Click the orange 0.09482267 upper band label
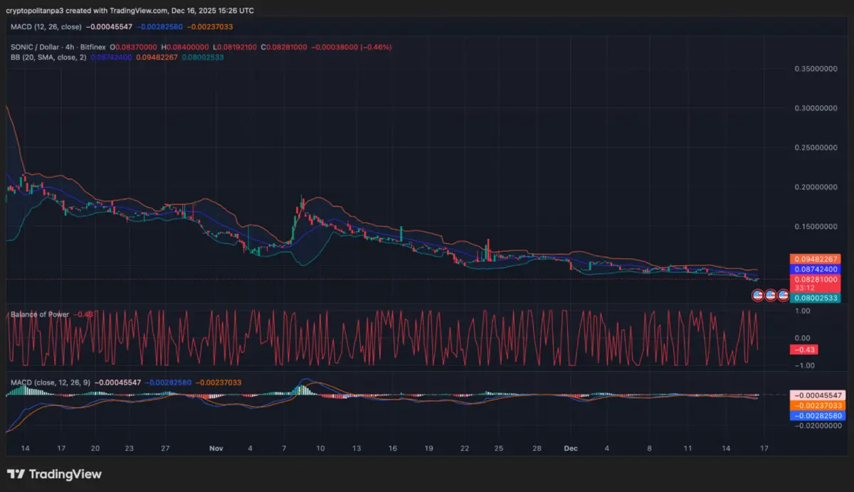Viewport: 854px width, 492px height. pos(817,260)
